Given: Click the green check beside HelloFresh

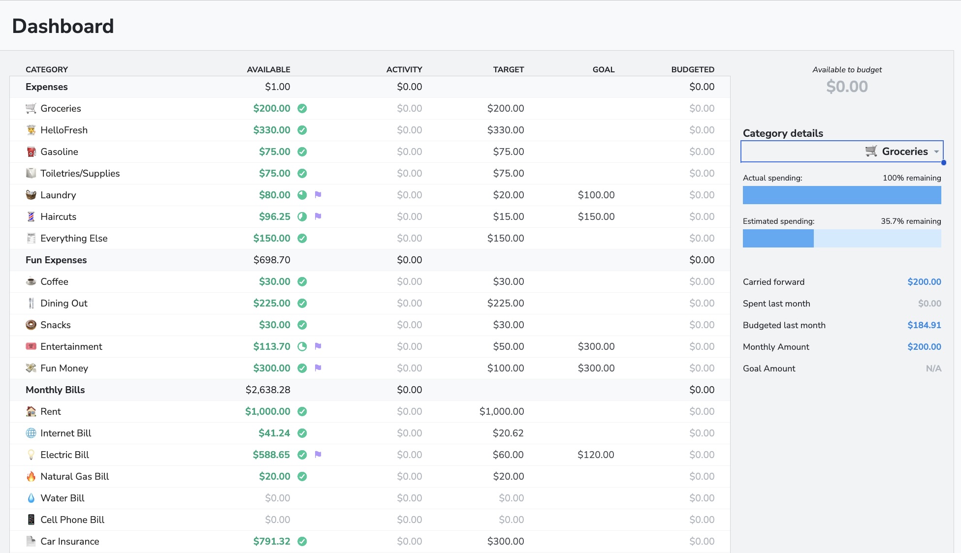Looking at the screenshot, I should 302,130.
